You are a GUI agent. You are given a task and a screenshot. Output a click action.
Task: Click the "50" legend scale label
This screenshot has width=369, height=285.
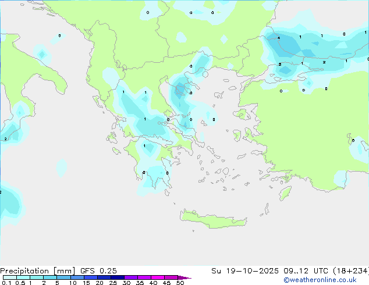(180, 283)
